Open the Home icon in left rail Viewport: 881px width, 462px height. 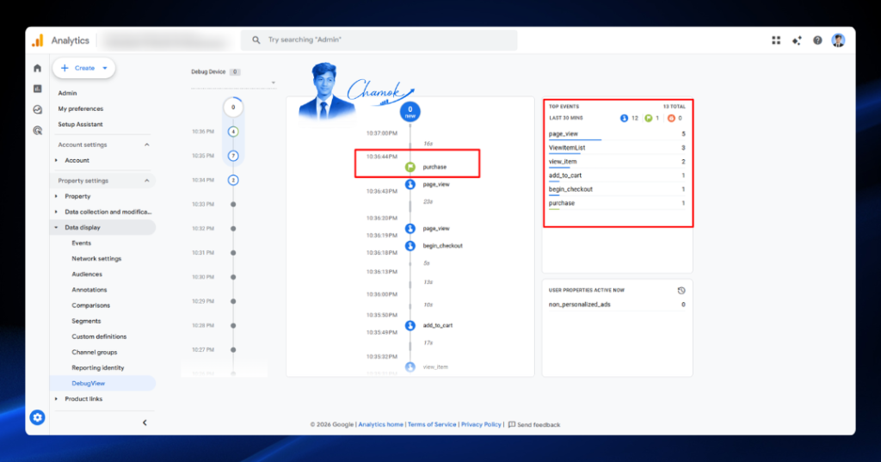38,68
